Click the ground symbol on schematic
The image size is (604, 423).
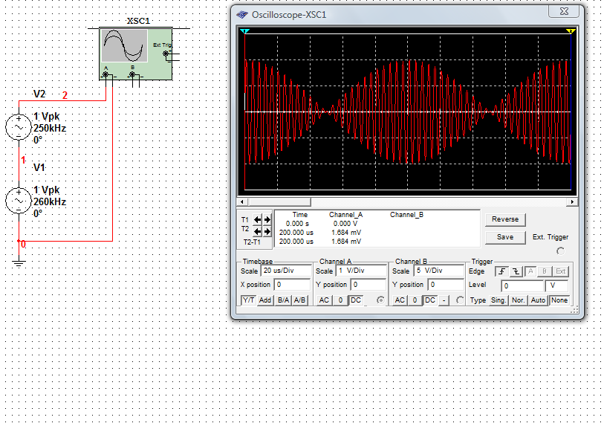(x=19, y=263)
